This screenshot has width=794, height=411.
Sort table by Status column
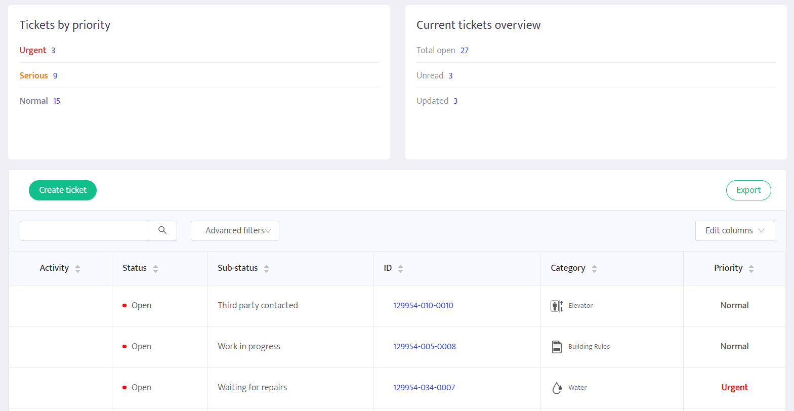pyautogui.click(x=155, y=268)
